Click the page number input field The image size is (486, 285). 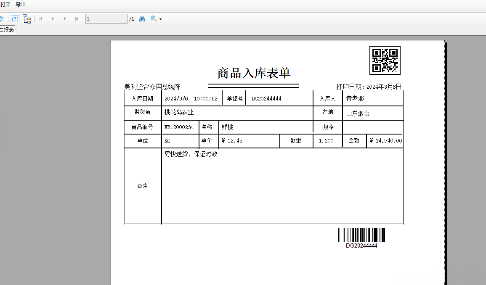pos(106,19)
